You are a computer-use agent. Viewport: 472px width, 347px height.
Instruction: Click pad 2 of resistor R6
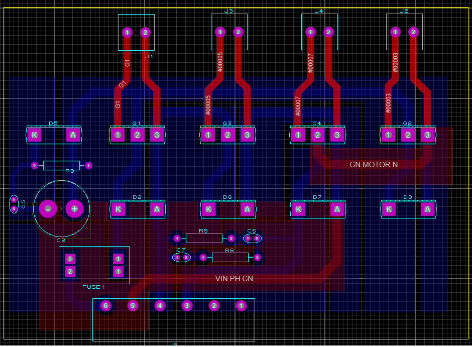tap(257, 257)
